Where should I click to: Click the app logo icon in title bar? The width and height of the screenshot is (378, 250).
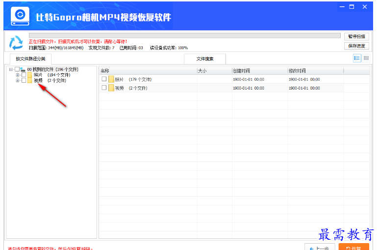coord(20,16)
